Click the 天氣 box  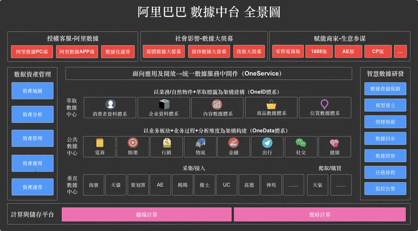317,185
